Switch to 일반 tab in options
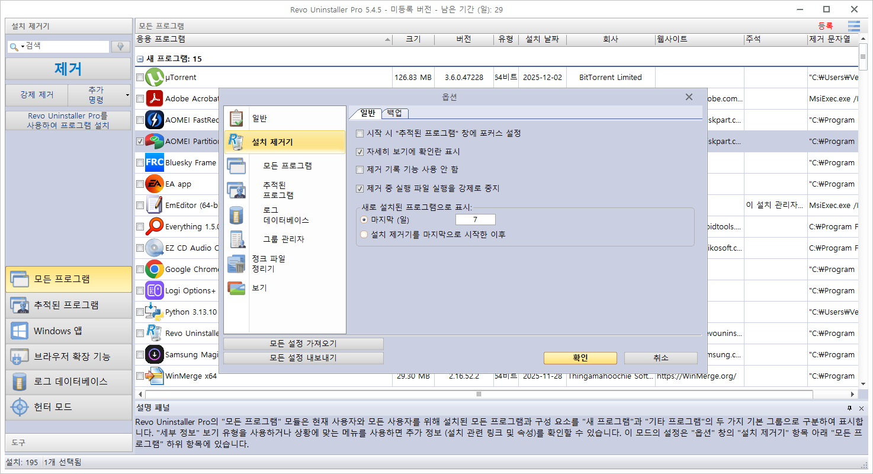This screenshot has width=873, height=474. click(367, 113)
